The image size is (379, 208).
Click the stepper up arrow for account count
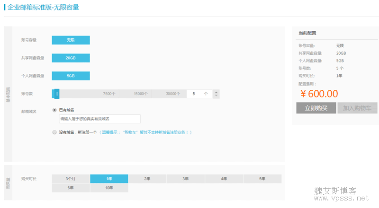click(217, 92)
